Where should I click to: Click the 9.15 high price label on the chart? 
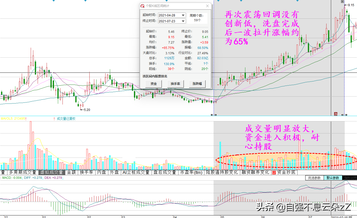coord(351,5)
